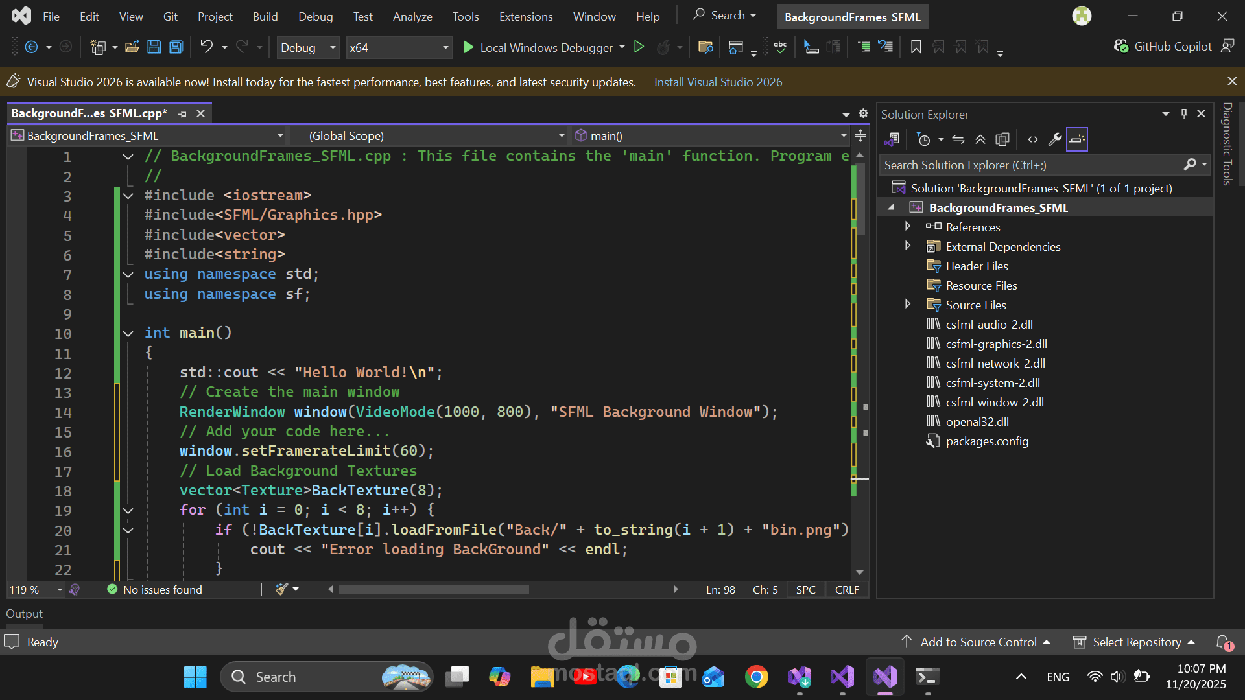Start Without Debugging using the green outline arrow
This screenshot has width=1245, height=700.
639,47
